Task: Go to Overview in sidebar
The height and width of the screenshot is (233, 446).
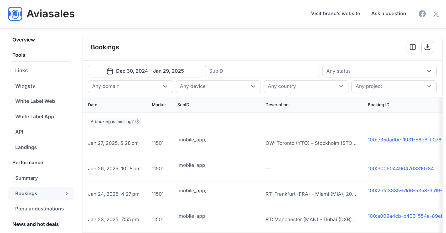Action: pos(24,40)
